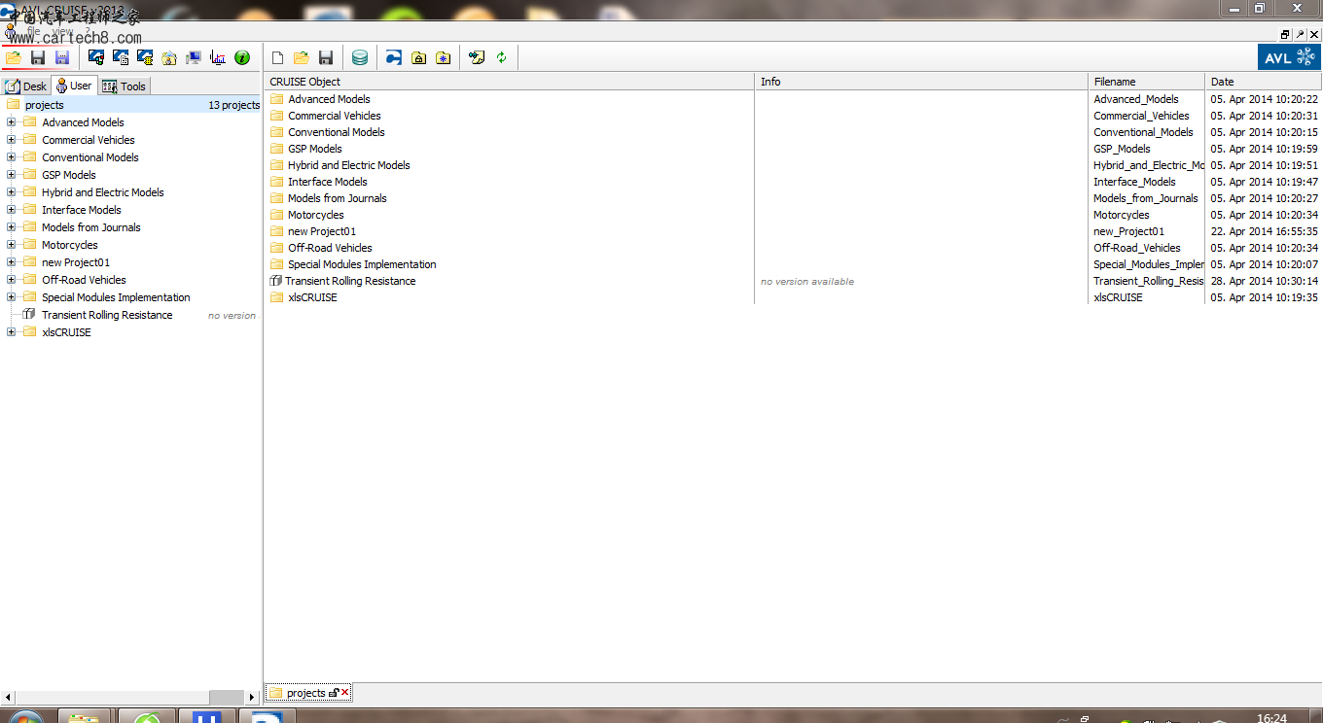Click the information icon with green circle

pos(242,58)
